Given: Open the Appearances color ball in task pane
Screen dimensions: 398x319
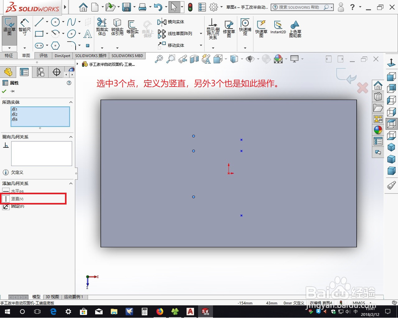Looking at the screenshot, I should click(378, 130).
